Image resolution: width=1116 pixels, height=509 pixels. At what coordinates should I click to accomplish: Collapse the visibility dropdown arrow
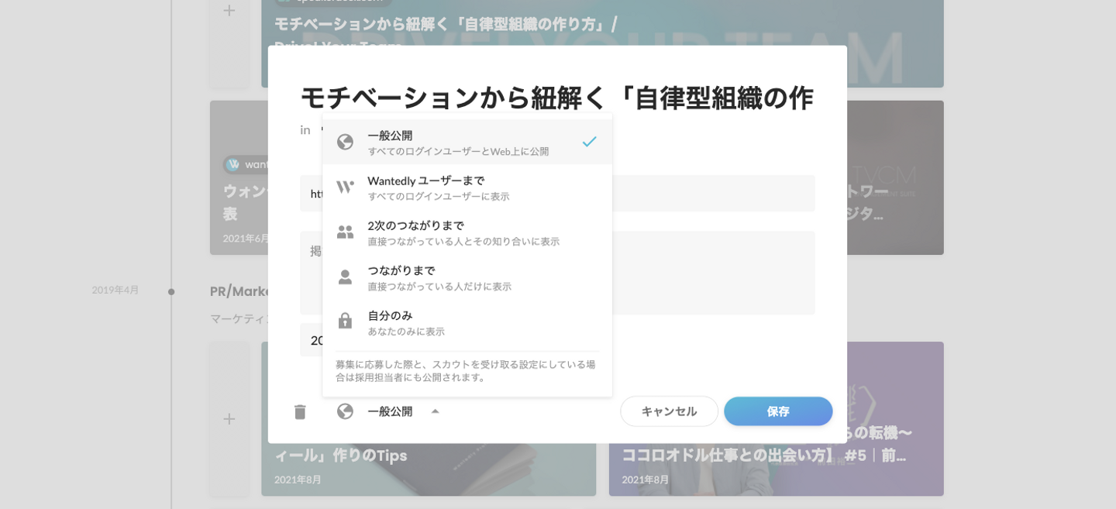tap(435, 411)
